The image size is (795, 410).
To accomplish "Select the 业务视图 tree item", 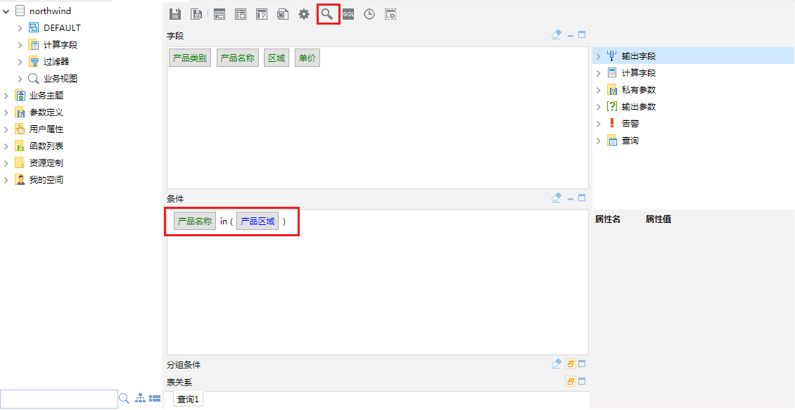I will (61, 79).
